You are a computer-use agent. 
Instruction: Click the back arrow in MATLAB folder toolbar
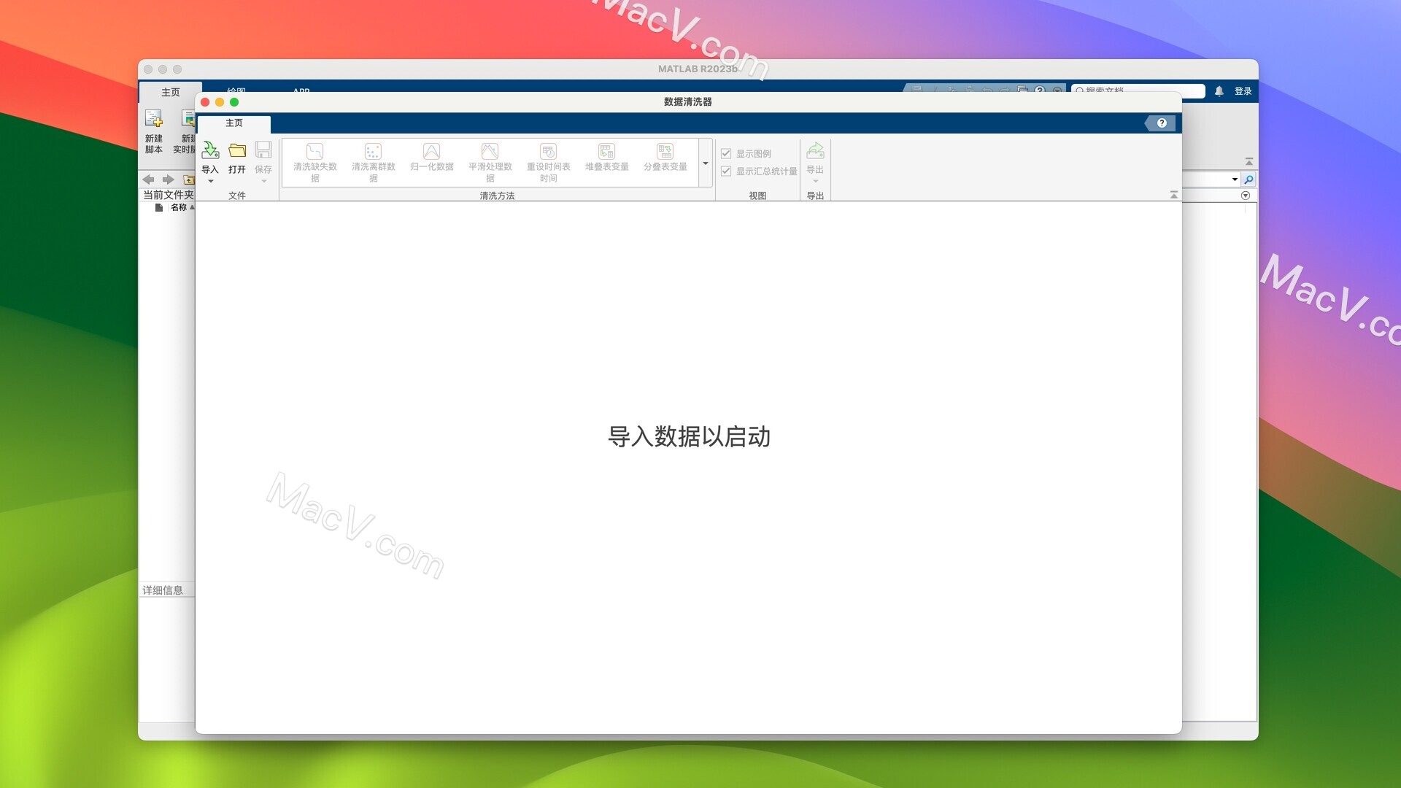tap(148, 179)
